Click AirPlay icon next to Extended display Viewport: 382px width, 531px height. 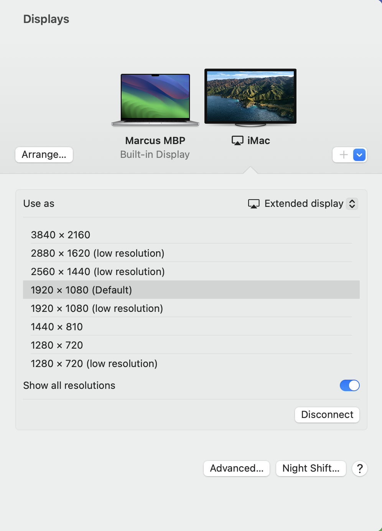[254, 203]
